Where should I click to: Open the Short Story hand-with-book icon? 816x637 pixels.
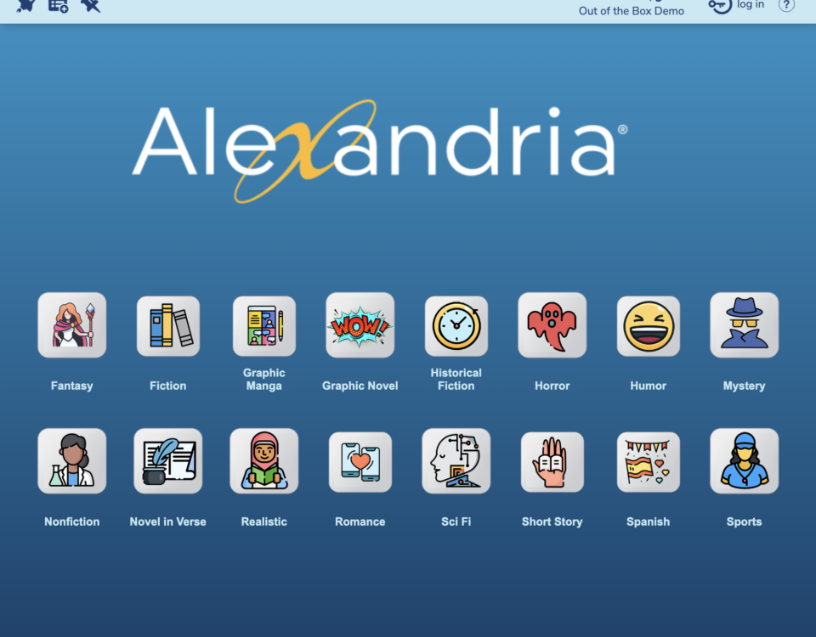click(552, 462)
